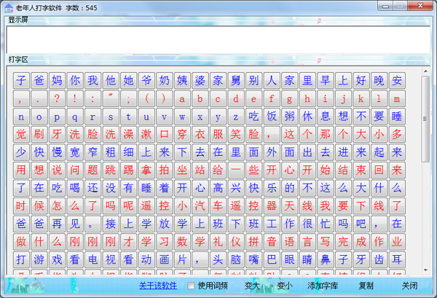The height and width of the screenshot is (298, 437).
Task: Tap the letter g key
Action: coord(289,98)
